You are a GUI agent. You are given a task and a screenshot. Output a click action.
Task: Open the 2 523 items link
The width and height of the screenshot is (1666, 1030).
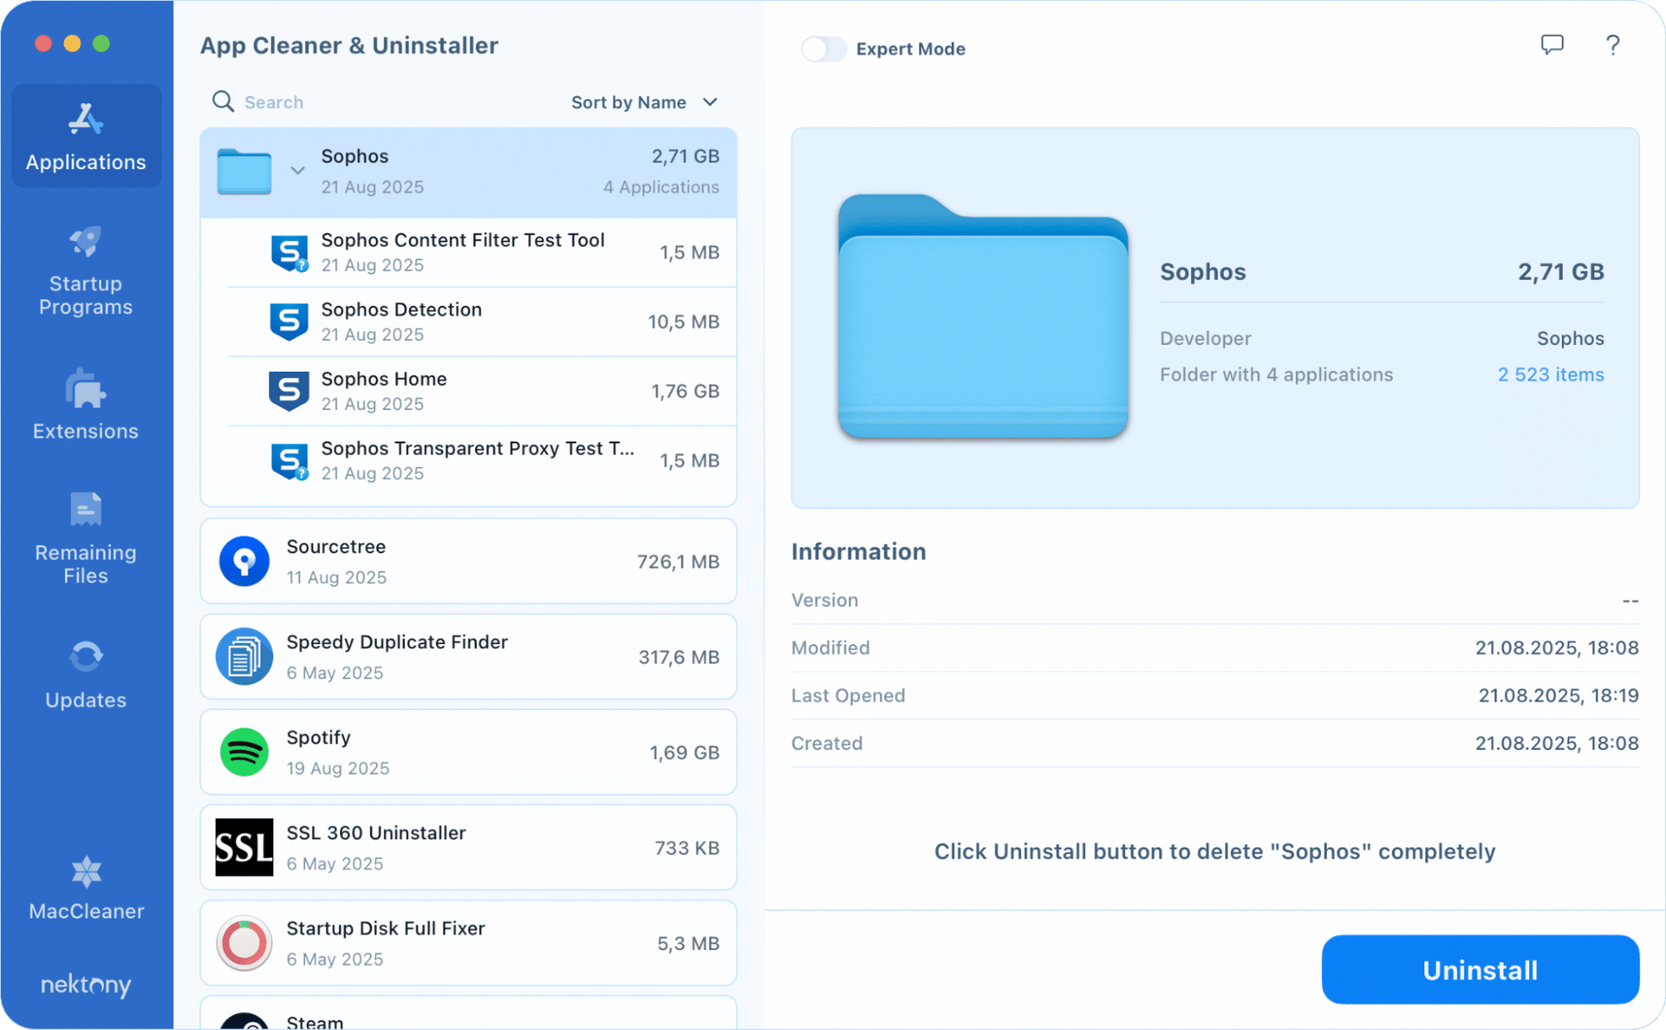[x=1550, y=374]
